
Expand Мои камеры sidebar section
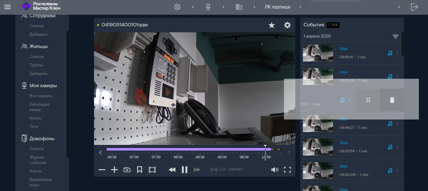(39, 86)
